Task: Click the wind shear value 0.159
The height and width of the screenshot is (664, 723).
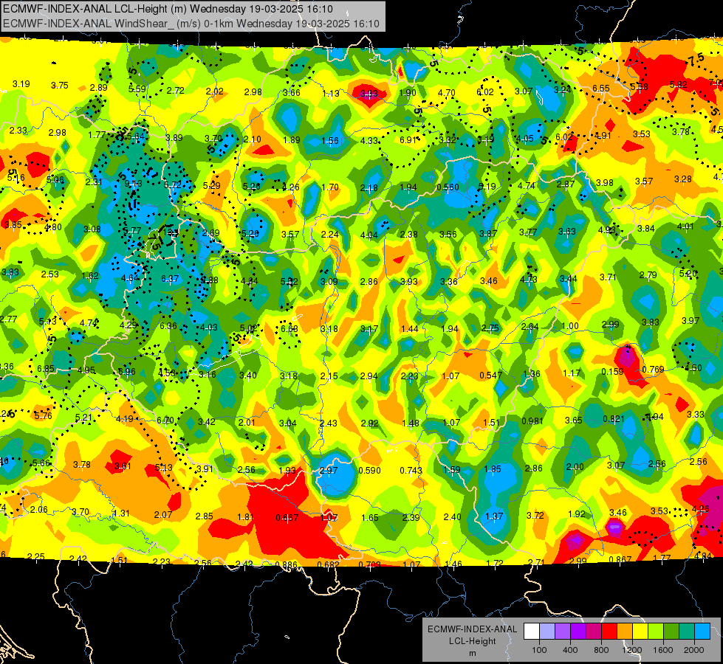Action: tap(612, 371)
